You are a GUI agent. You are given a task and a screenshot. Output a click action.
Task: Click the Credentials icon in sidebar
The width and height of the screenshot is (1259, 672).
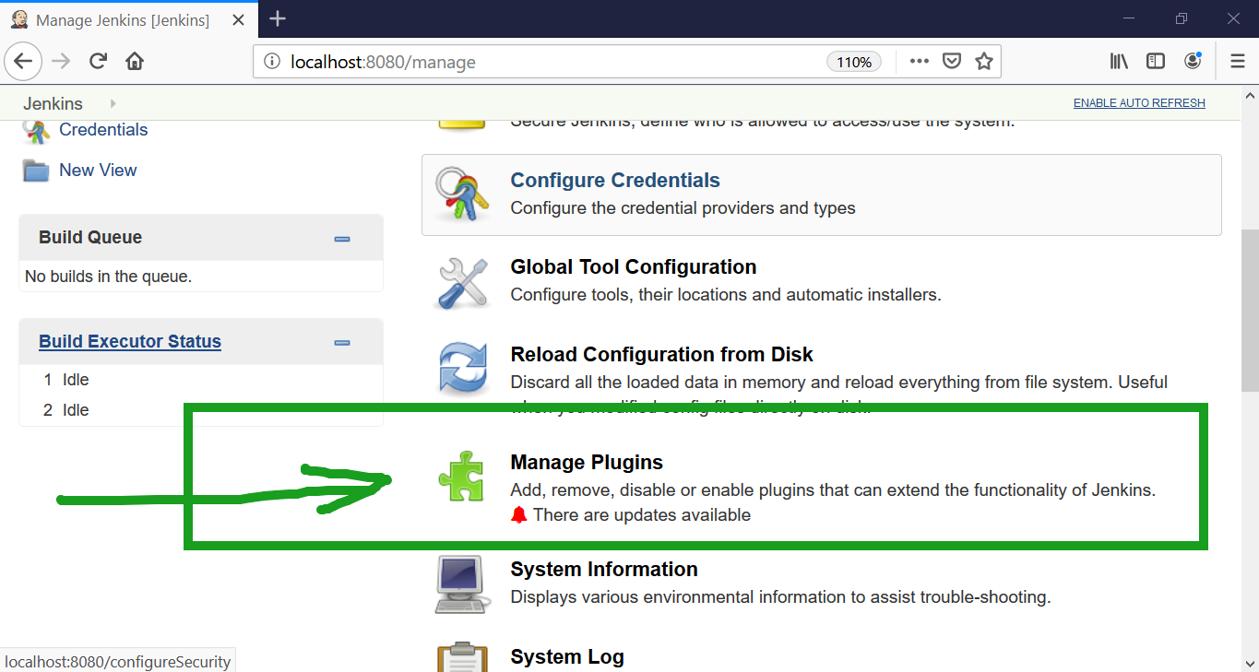coord(36,131)
